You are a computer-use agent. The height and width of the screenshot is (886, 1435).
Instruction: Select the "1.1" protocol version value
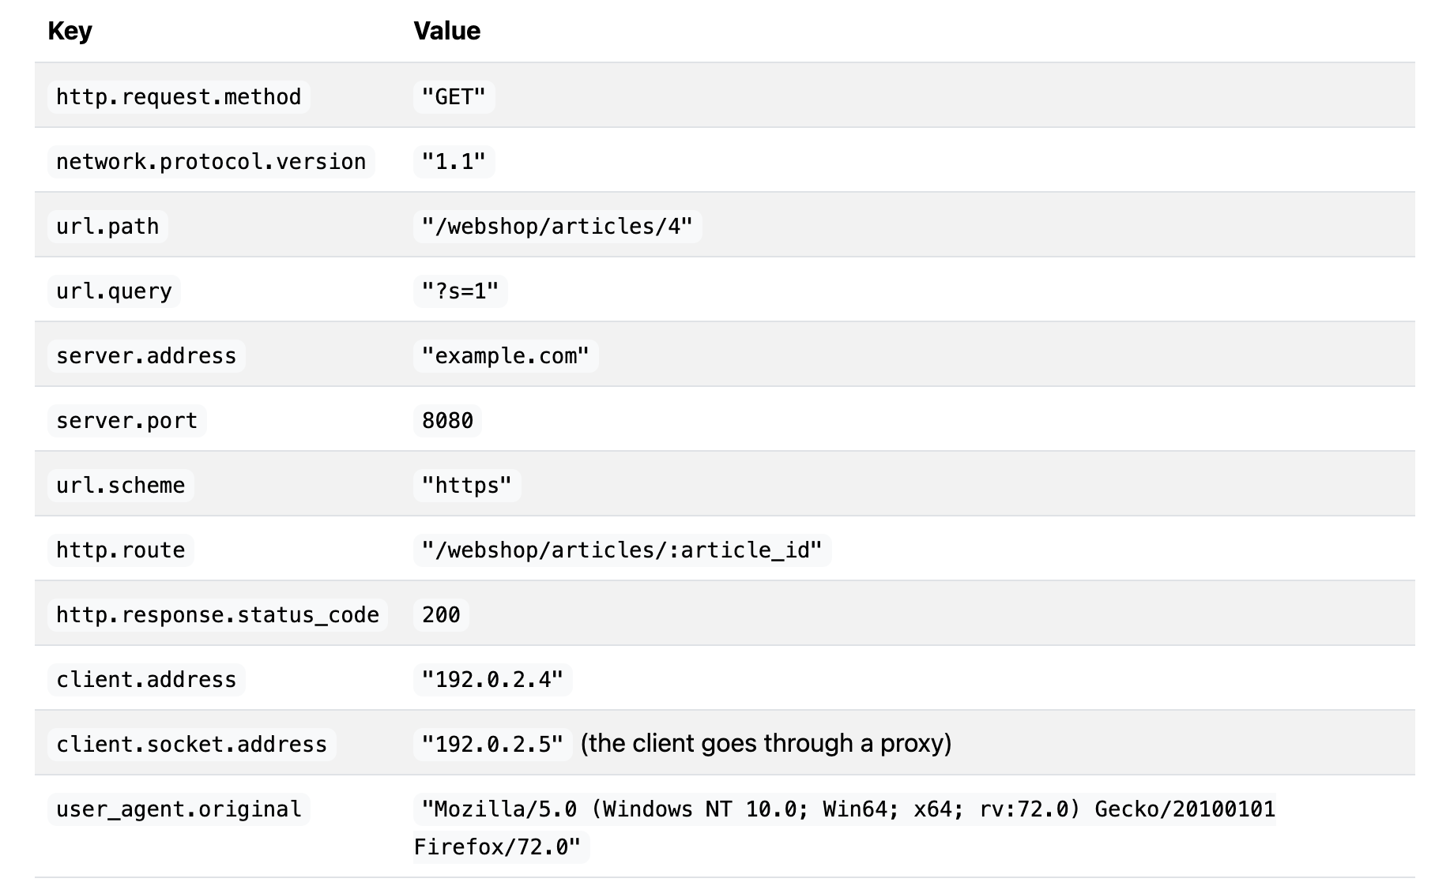454,161
